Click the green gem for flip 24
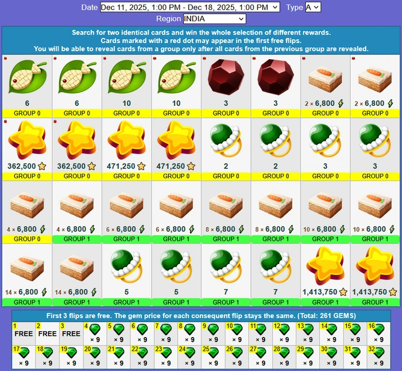The width and height of the screenshot is (402, 371). coord(190,353)
